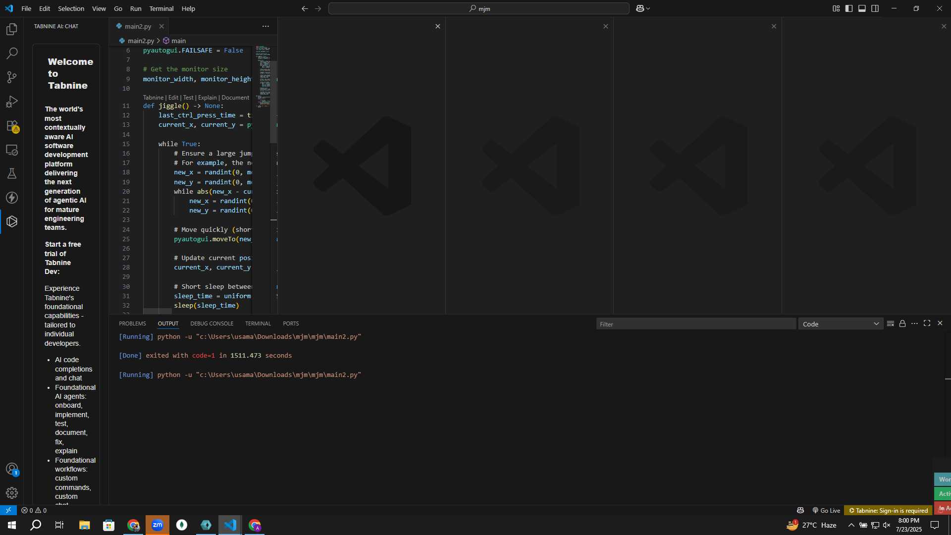Close the bottom output panel
Viewport: 951px width, 535px height.
click(x=940, y=323)
